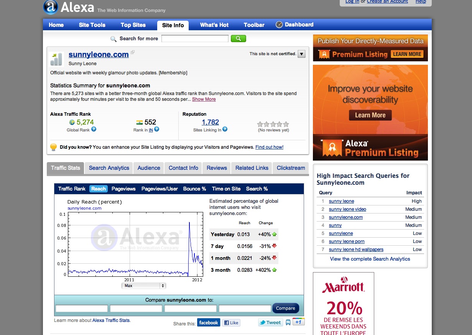Select the Pageviews chart metric
The height and width of the screenshot is (335, 472).
pos(123,189)
